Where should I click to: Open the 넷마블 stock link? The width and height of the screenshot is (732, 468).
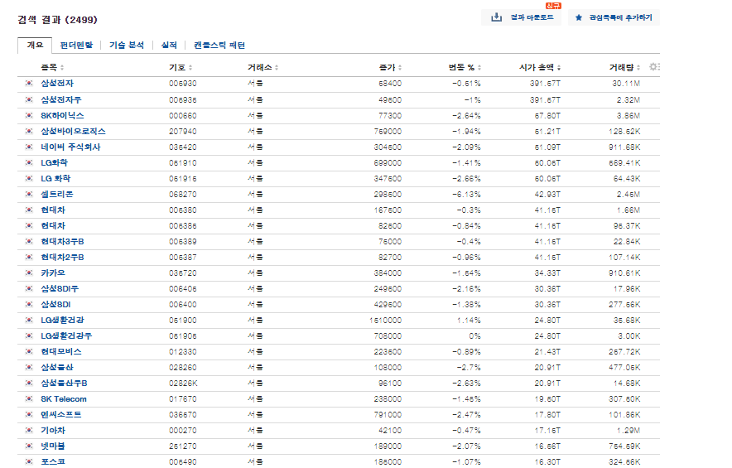click(53, 446)
